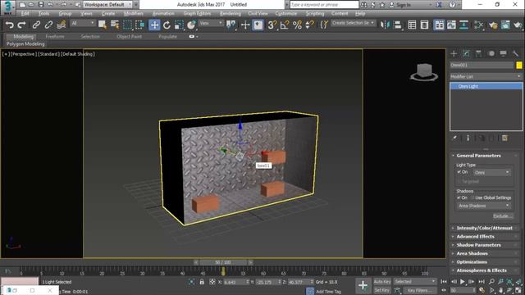Toggle the Layer Explorer icon
525x295 pixels.
pyautogui.click(x=424, y=25)
